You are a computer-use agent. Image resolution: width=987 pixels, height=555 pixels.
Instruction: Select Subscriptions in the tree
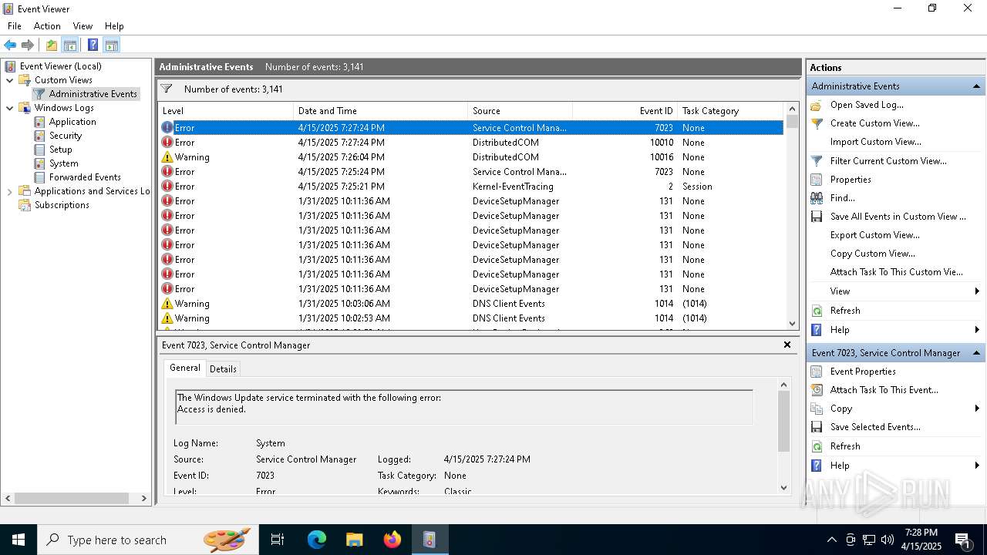62,205
